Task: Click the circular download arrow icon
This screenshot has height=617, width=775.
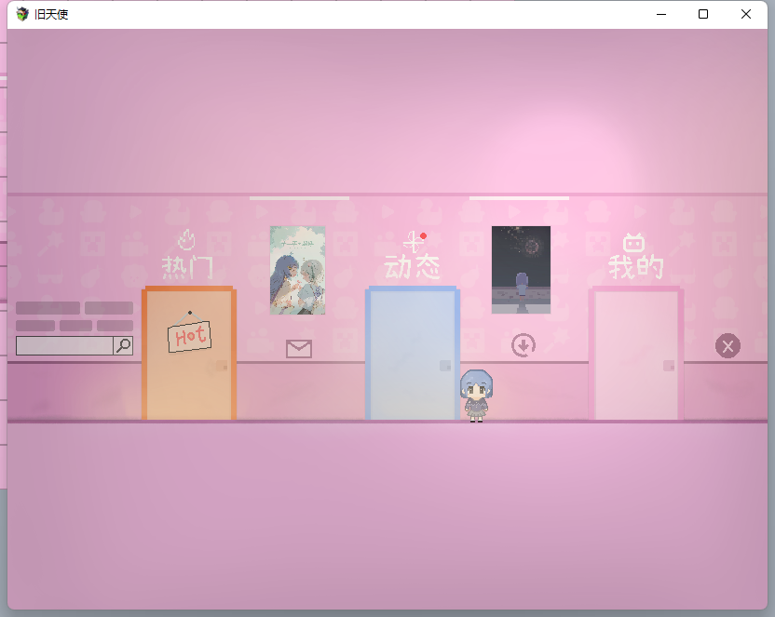Action: [523, 345]
